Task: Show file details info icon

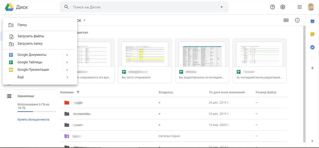Action: [297, 20]
